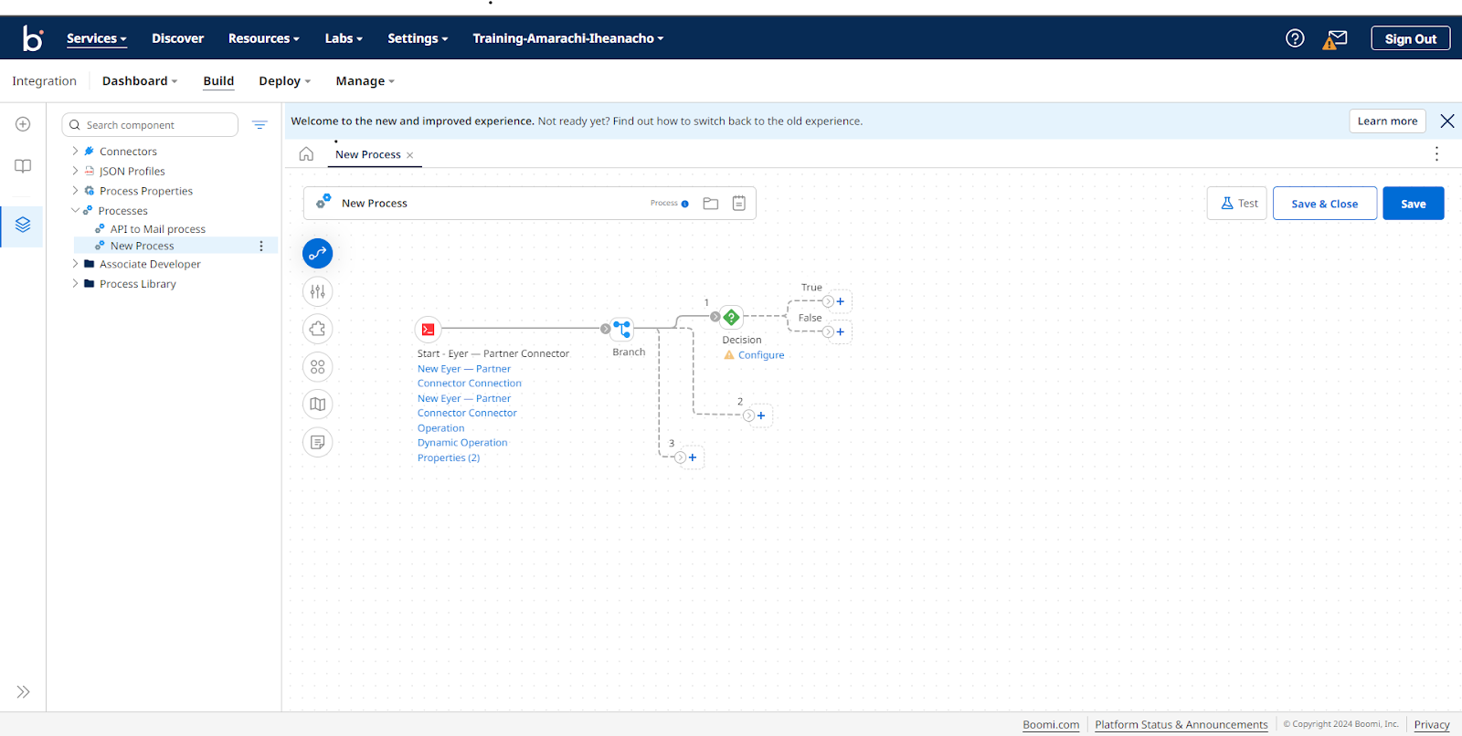Click the Test button
1462x736 pixels.
click(1237, 204)
